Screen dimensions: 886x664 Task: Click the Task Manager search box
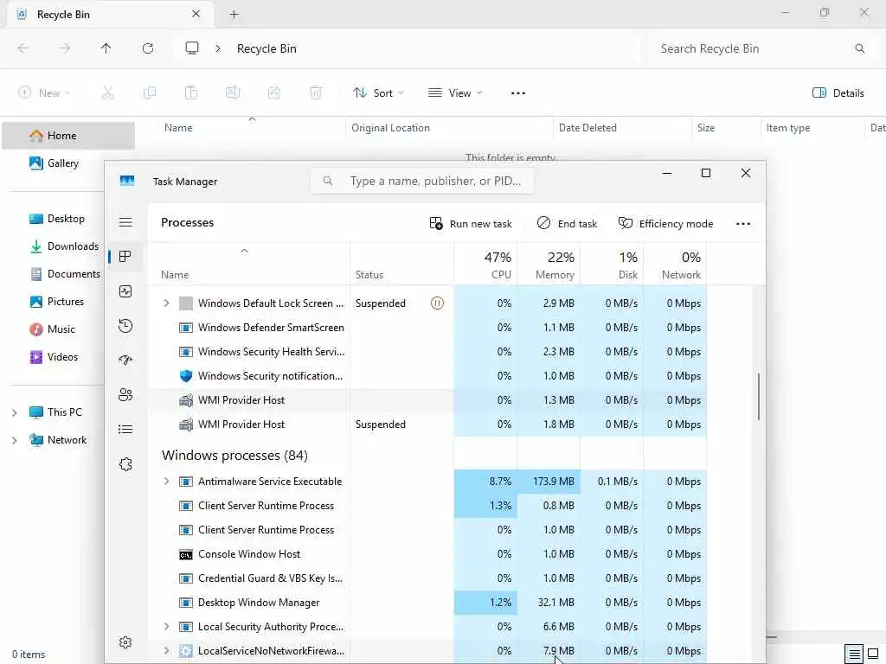point(422,182)
